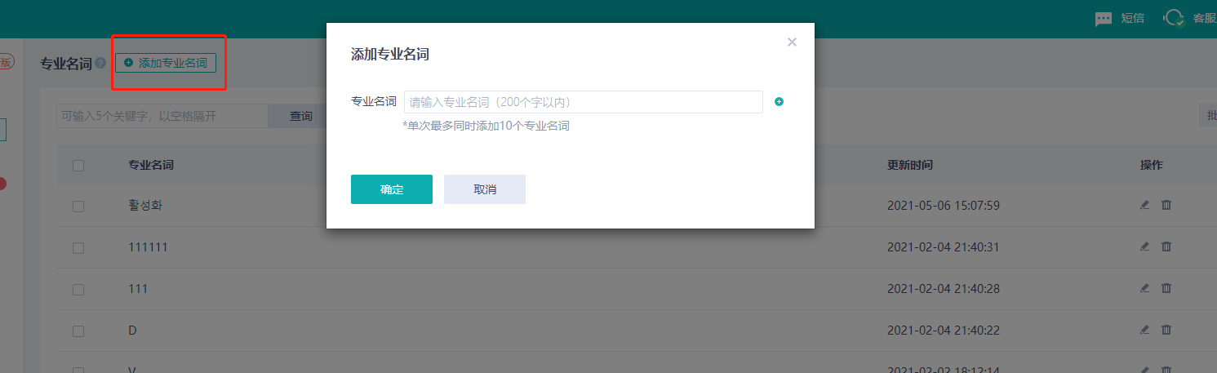Click the green plus icon beside the term input
Screen dimensions: 1217x373
tap(779, 102)
